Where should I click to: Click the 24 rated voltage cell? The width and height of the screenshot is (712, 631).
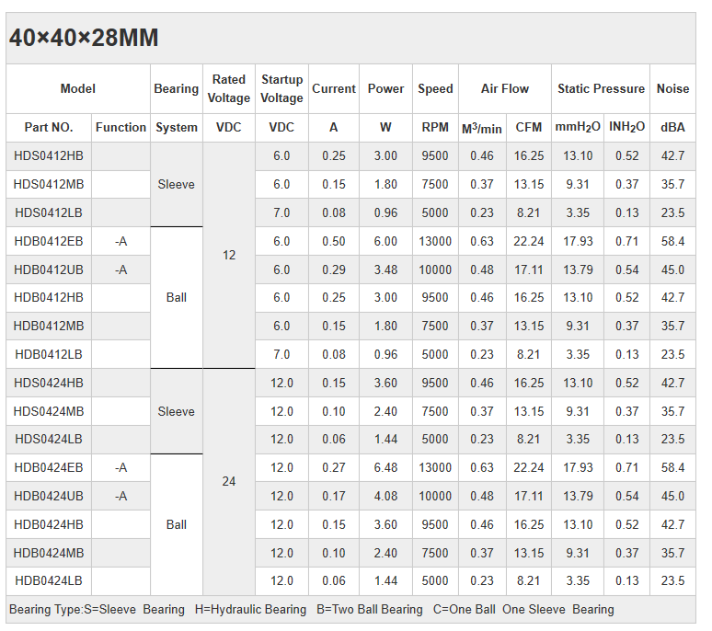[229, 481]
